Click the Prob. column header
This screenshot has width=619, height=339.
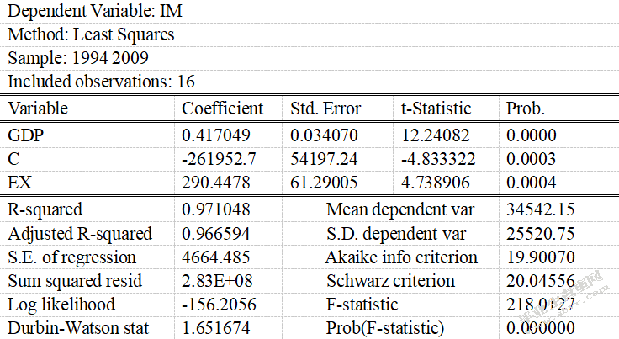(526, 109)
